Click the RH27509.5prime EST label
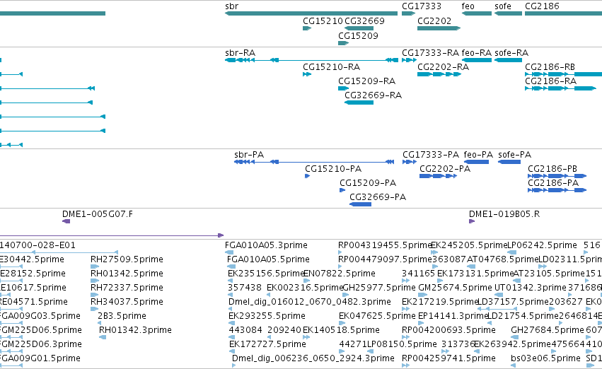 pyautogui.click(x=127, y=259)
